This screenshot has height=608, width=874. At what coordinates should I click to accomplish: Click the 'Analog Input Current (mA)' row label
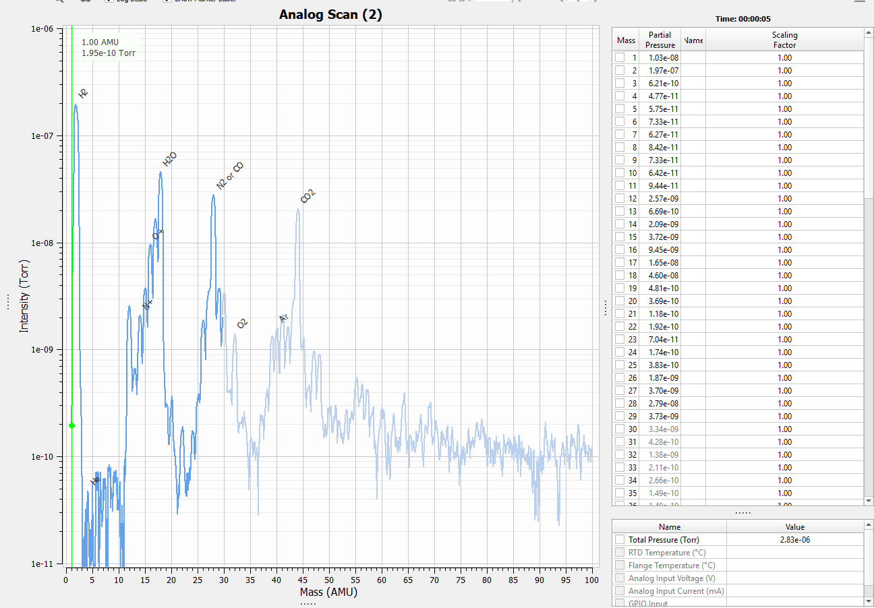point(676,591)
